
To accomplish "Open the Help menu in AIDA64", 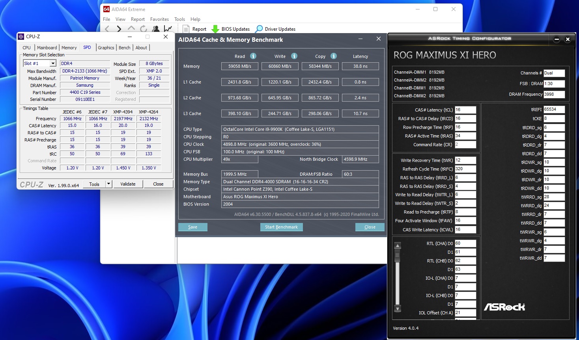I will [x=195, y=19].
